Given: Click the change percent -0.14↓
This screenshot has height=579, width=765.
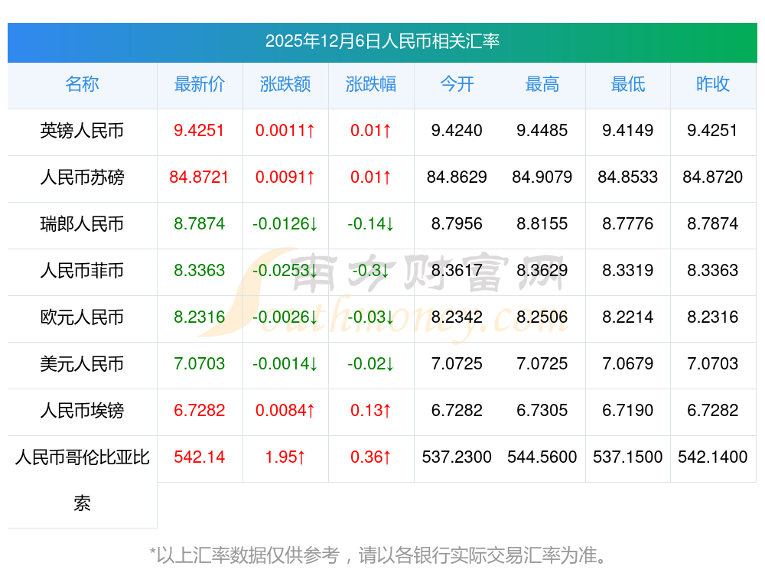Looking at the screenshot, I should coord(371,224).
